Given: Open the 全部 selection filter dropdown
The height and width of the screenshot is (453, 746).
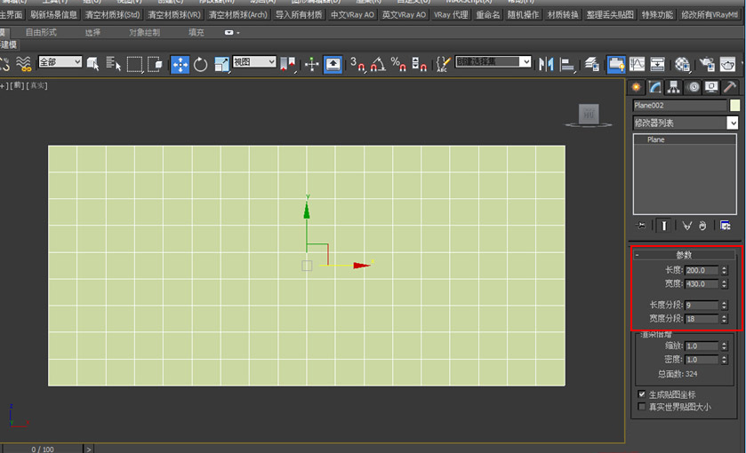Looking at the screenshot, I should [60, 62].
